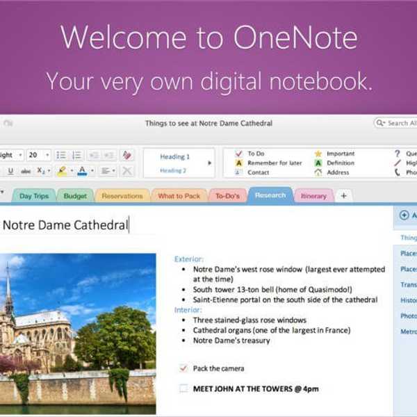Apply the blue font color
Viewport: 417px width, 417px height.
pos(82,171)
